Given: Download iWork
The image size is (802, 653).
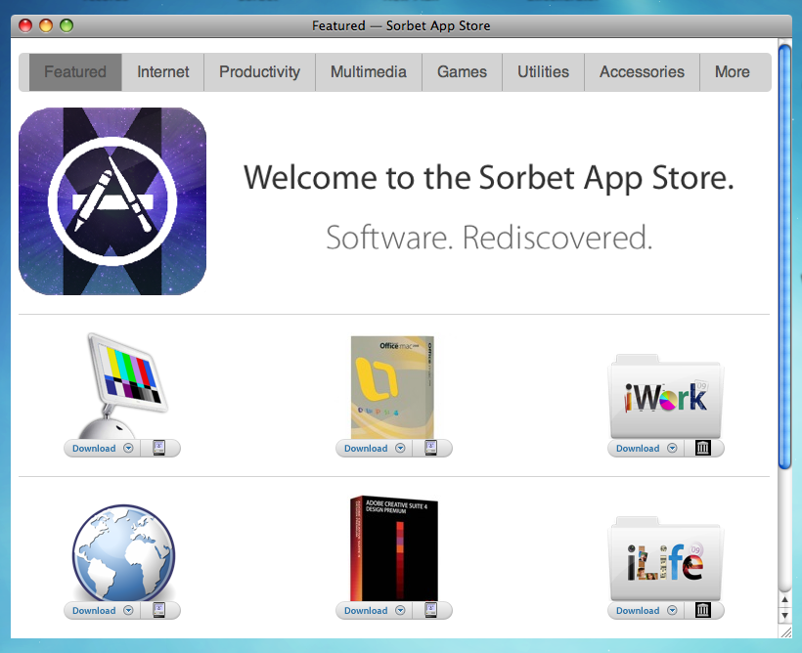Looking at the screenshot, I should click(638, 448).
